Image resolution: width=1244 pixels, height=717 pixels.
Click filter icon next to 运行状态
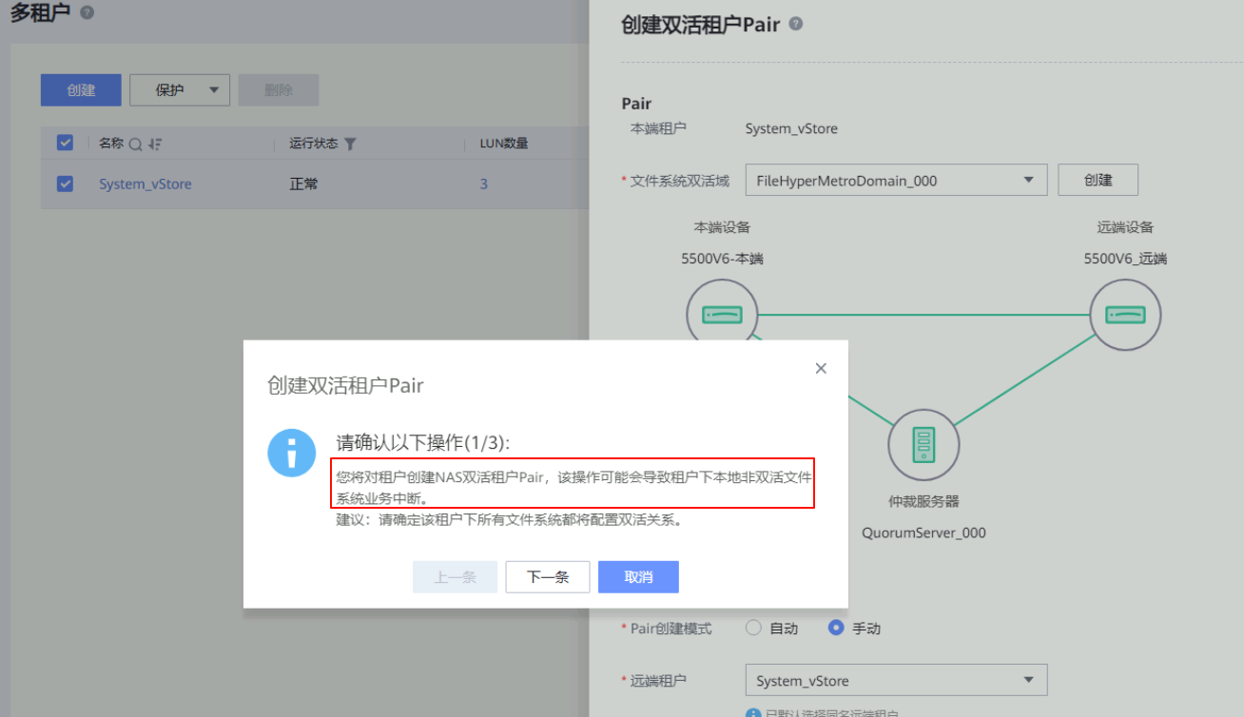tap(350, 144)
